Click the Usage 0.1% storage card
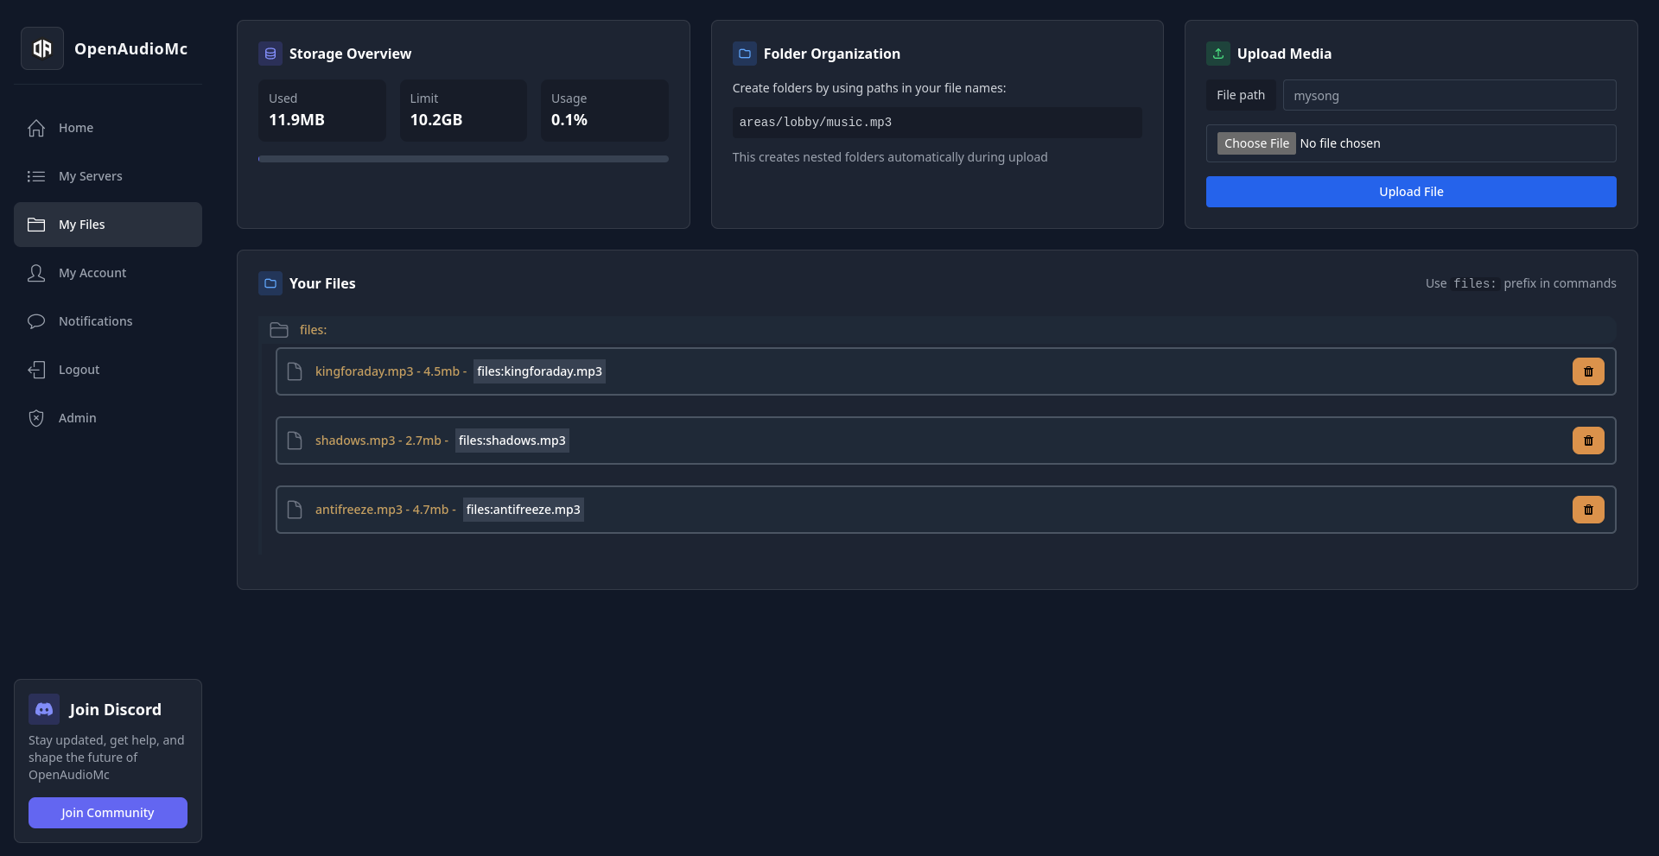The width and height of the screenshot is (1659, 856). (x=605, y=111)
